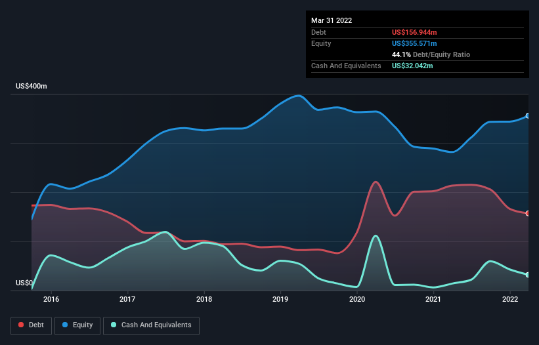Click the red Debt legend dot

point(21,325)
